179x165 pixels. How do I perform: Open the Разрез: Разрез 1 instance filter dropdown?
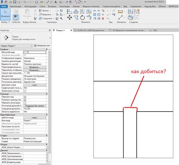click(x=31, y=46)
